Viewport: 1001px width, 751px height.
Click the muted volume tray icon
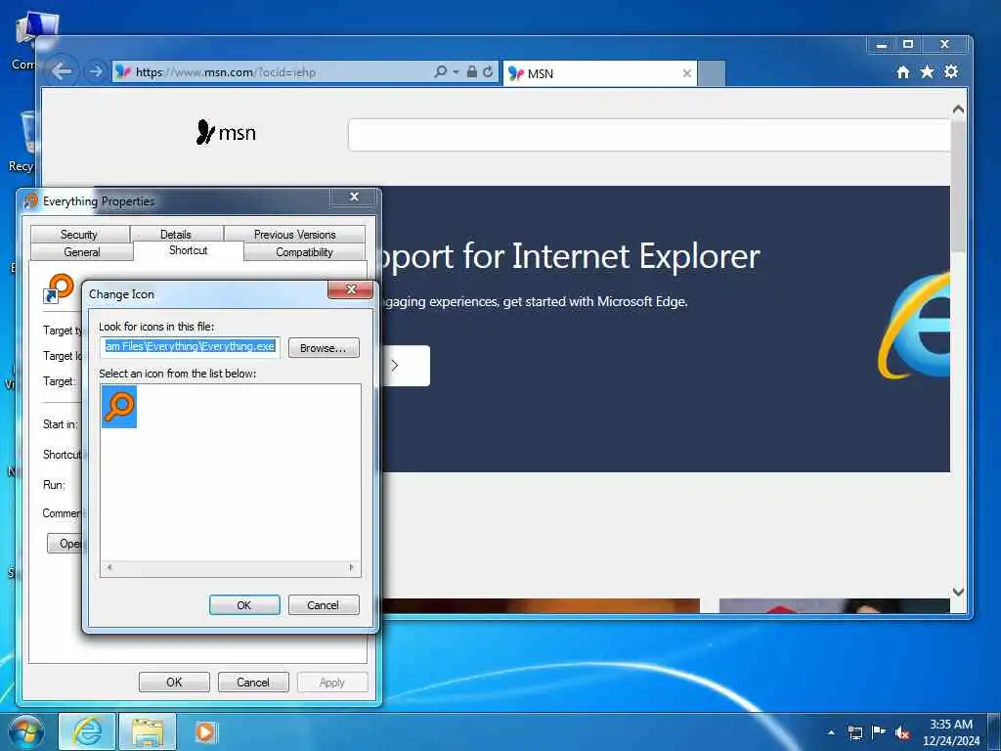[902, 733]
